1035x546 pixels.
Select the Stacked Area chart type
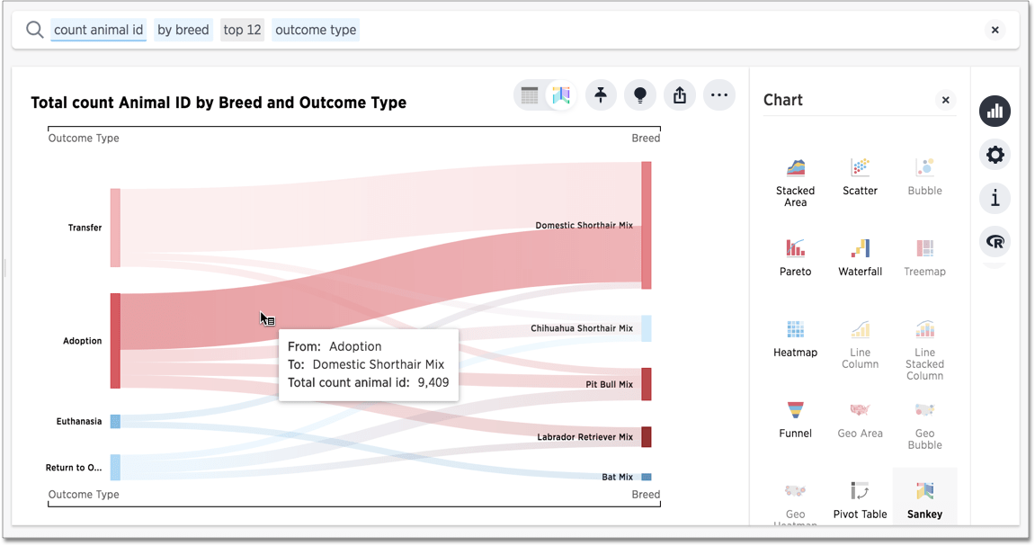click(795, 180)
